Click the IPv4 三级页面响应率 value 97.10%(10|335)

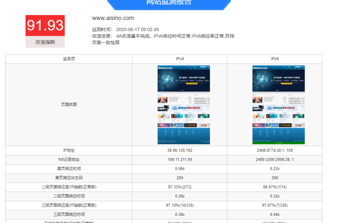pyautogui.click(x=180, y=205)
